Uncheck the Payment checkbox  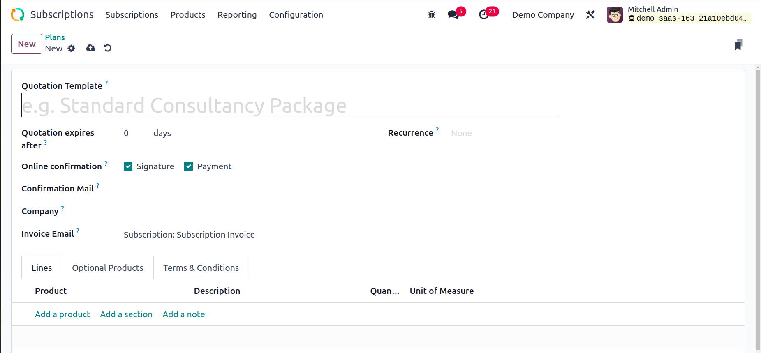coord(189,166)
